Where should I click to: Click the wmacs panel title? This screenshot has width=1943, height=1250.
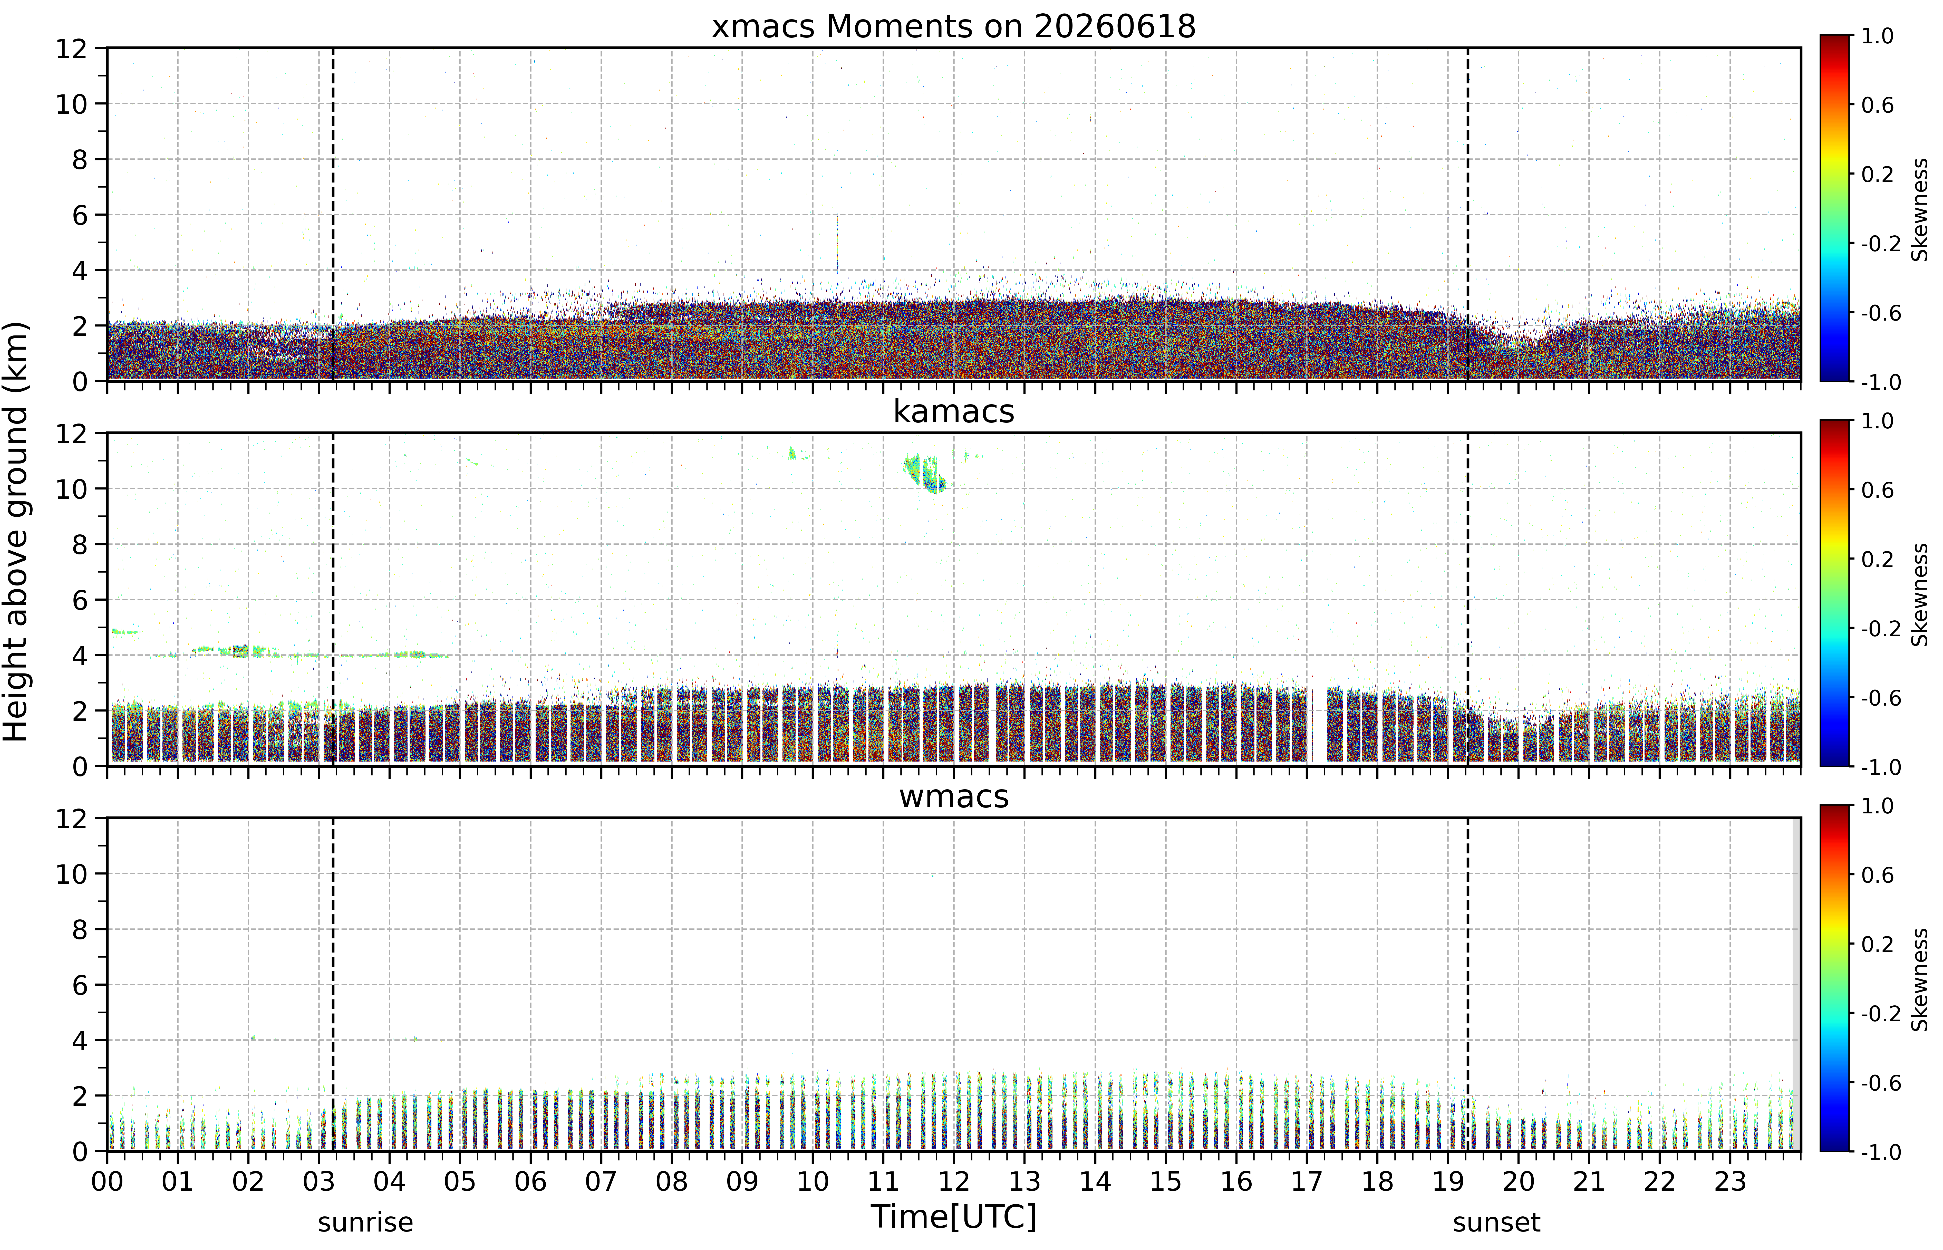954,796
